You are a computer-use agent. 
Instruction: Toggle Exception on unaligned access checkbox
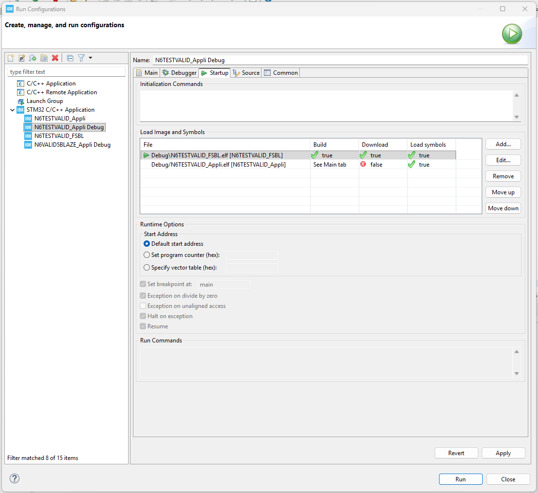click(143, 306)
